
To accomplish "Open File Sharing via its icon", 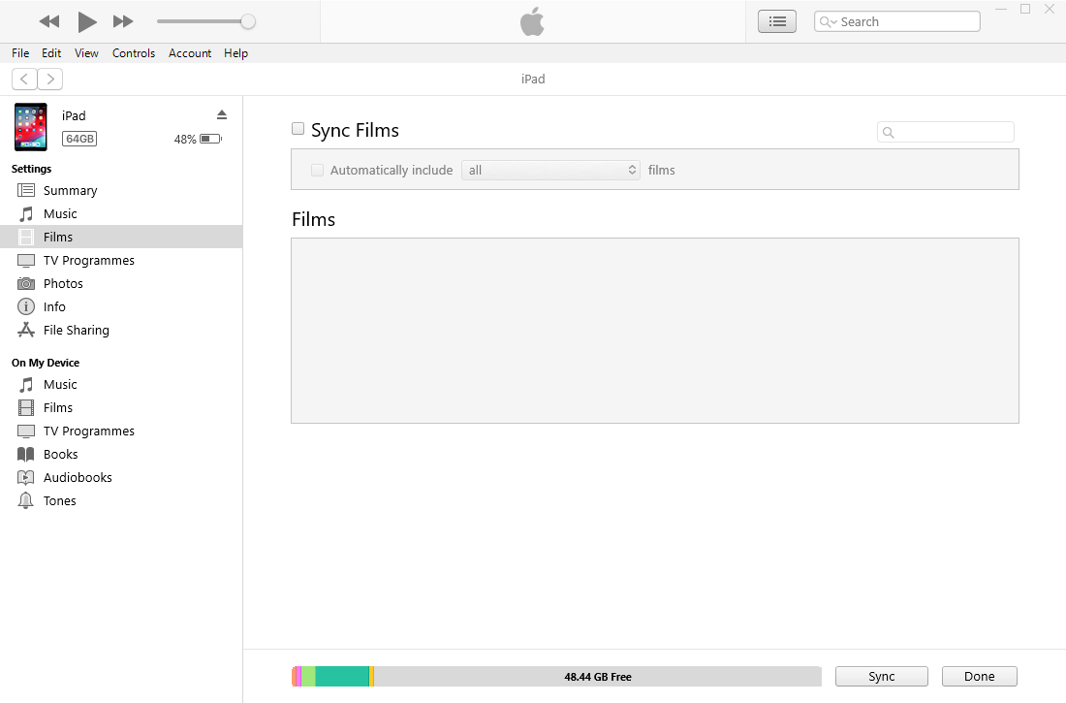I will click(x=26, y=330).
